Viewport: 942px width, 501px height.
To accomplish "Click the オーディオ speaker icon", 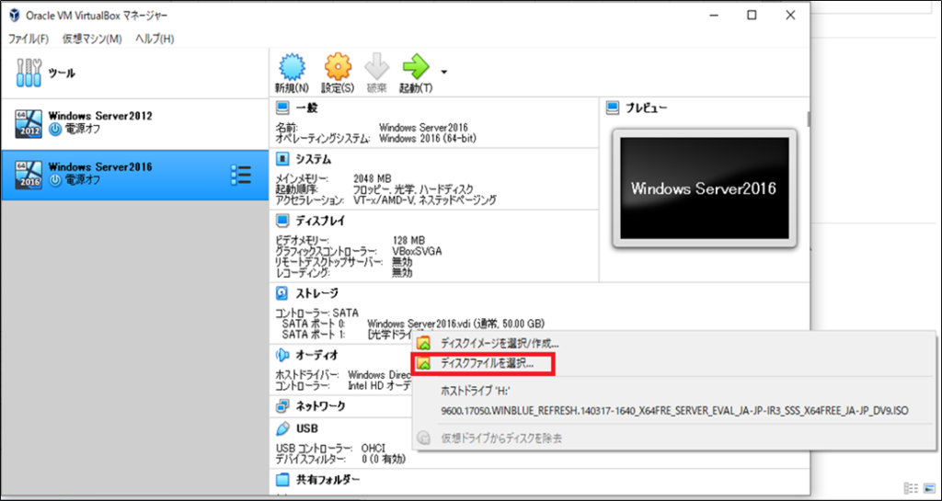I will [282, 355].
